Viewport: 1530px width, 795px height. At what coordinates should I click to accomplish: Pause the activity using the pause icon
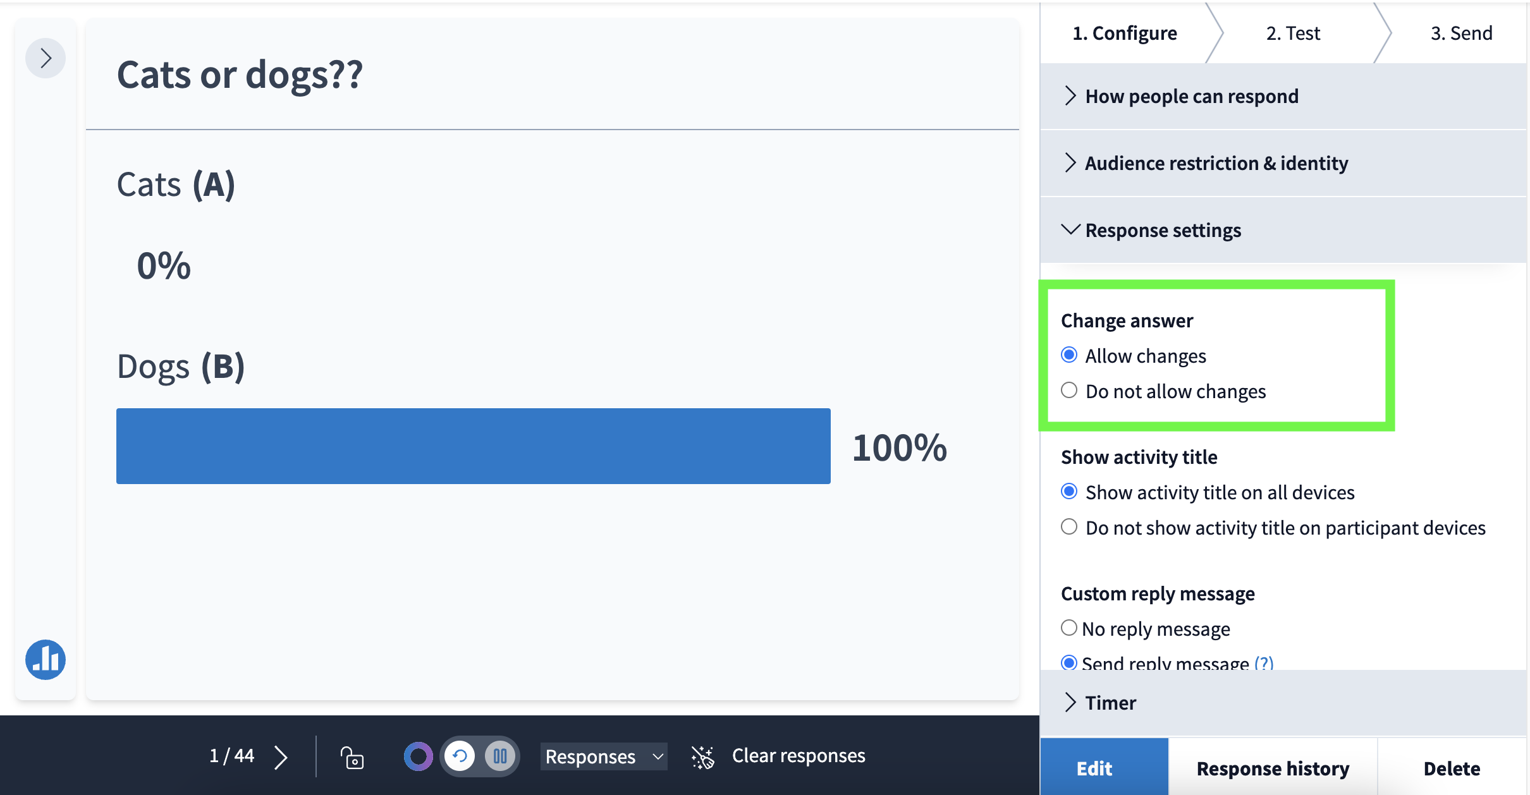click(x=499, y=756)
